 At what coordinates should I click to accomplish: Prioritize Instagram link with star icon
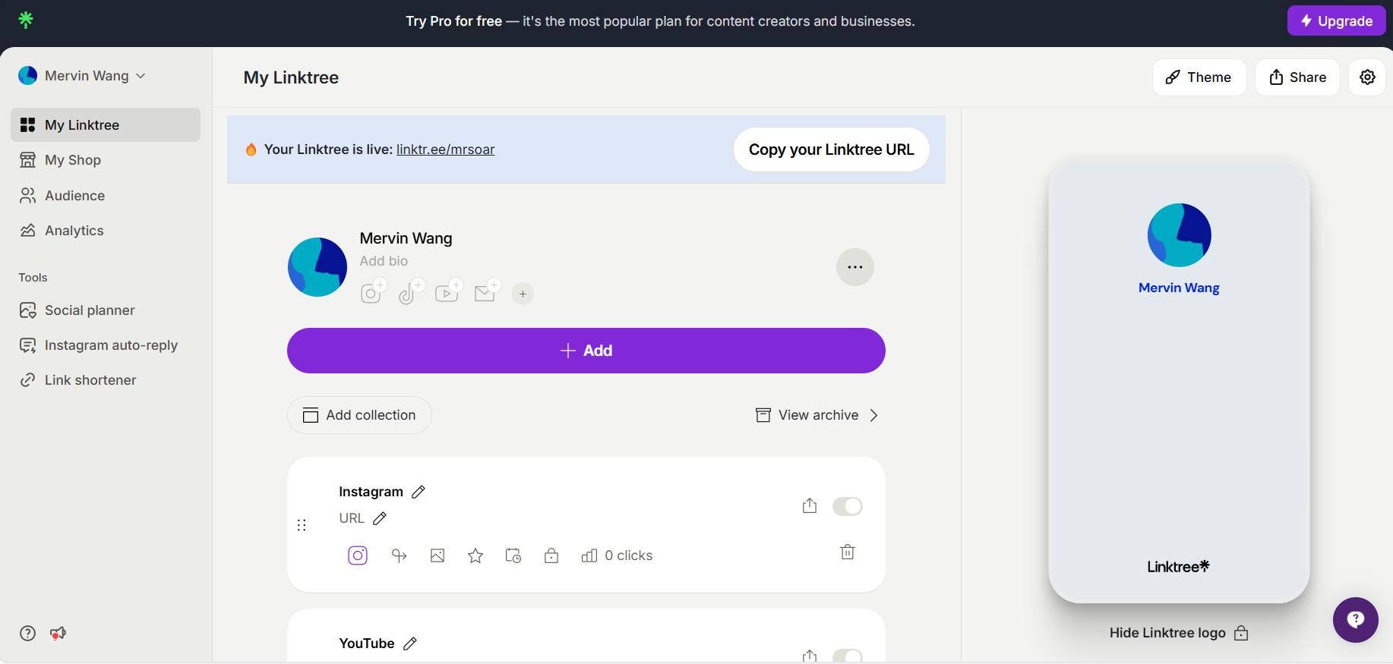475,555
